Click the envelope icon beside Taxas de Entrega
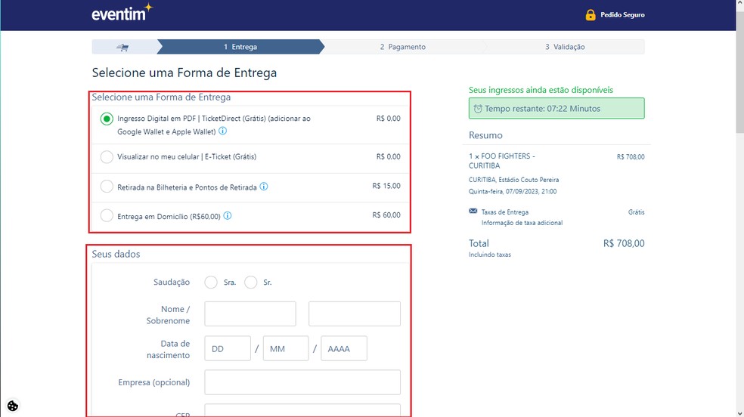744x417 pixels. [x=473, y=212]
